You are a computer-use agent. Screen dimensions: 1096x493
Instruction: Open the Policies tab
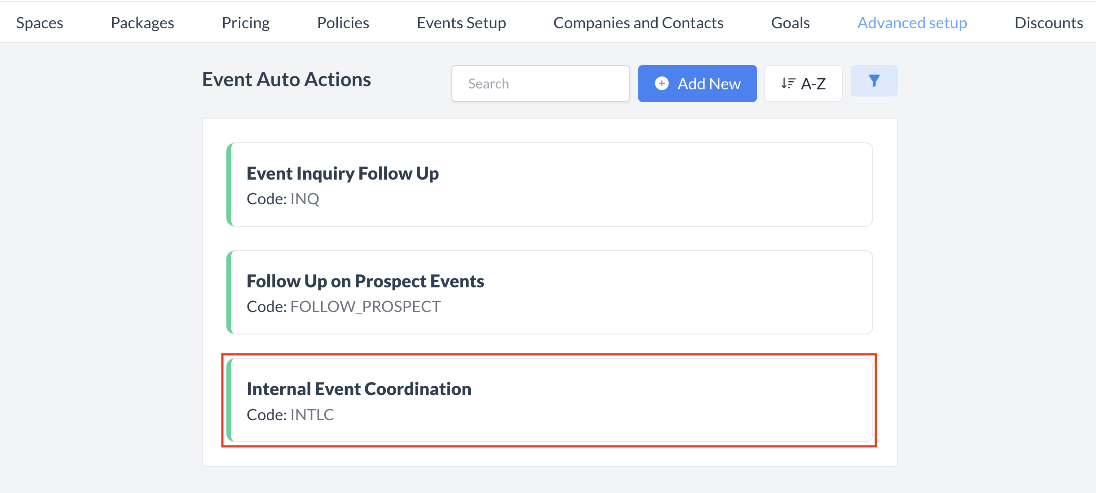pyautogui.click(x=343, y=23)
